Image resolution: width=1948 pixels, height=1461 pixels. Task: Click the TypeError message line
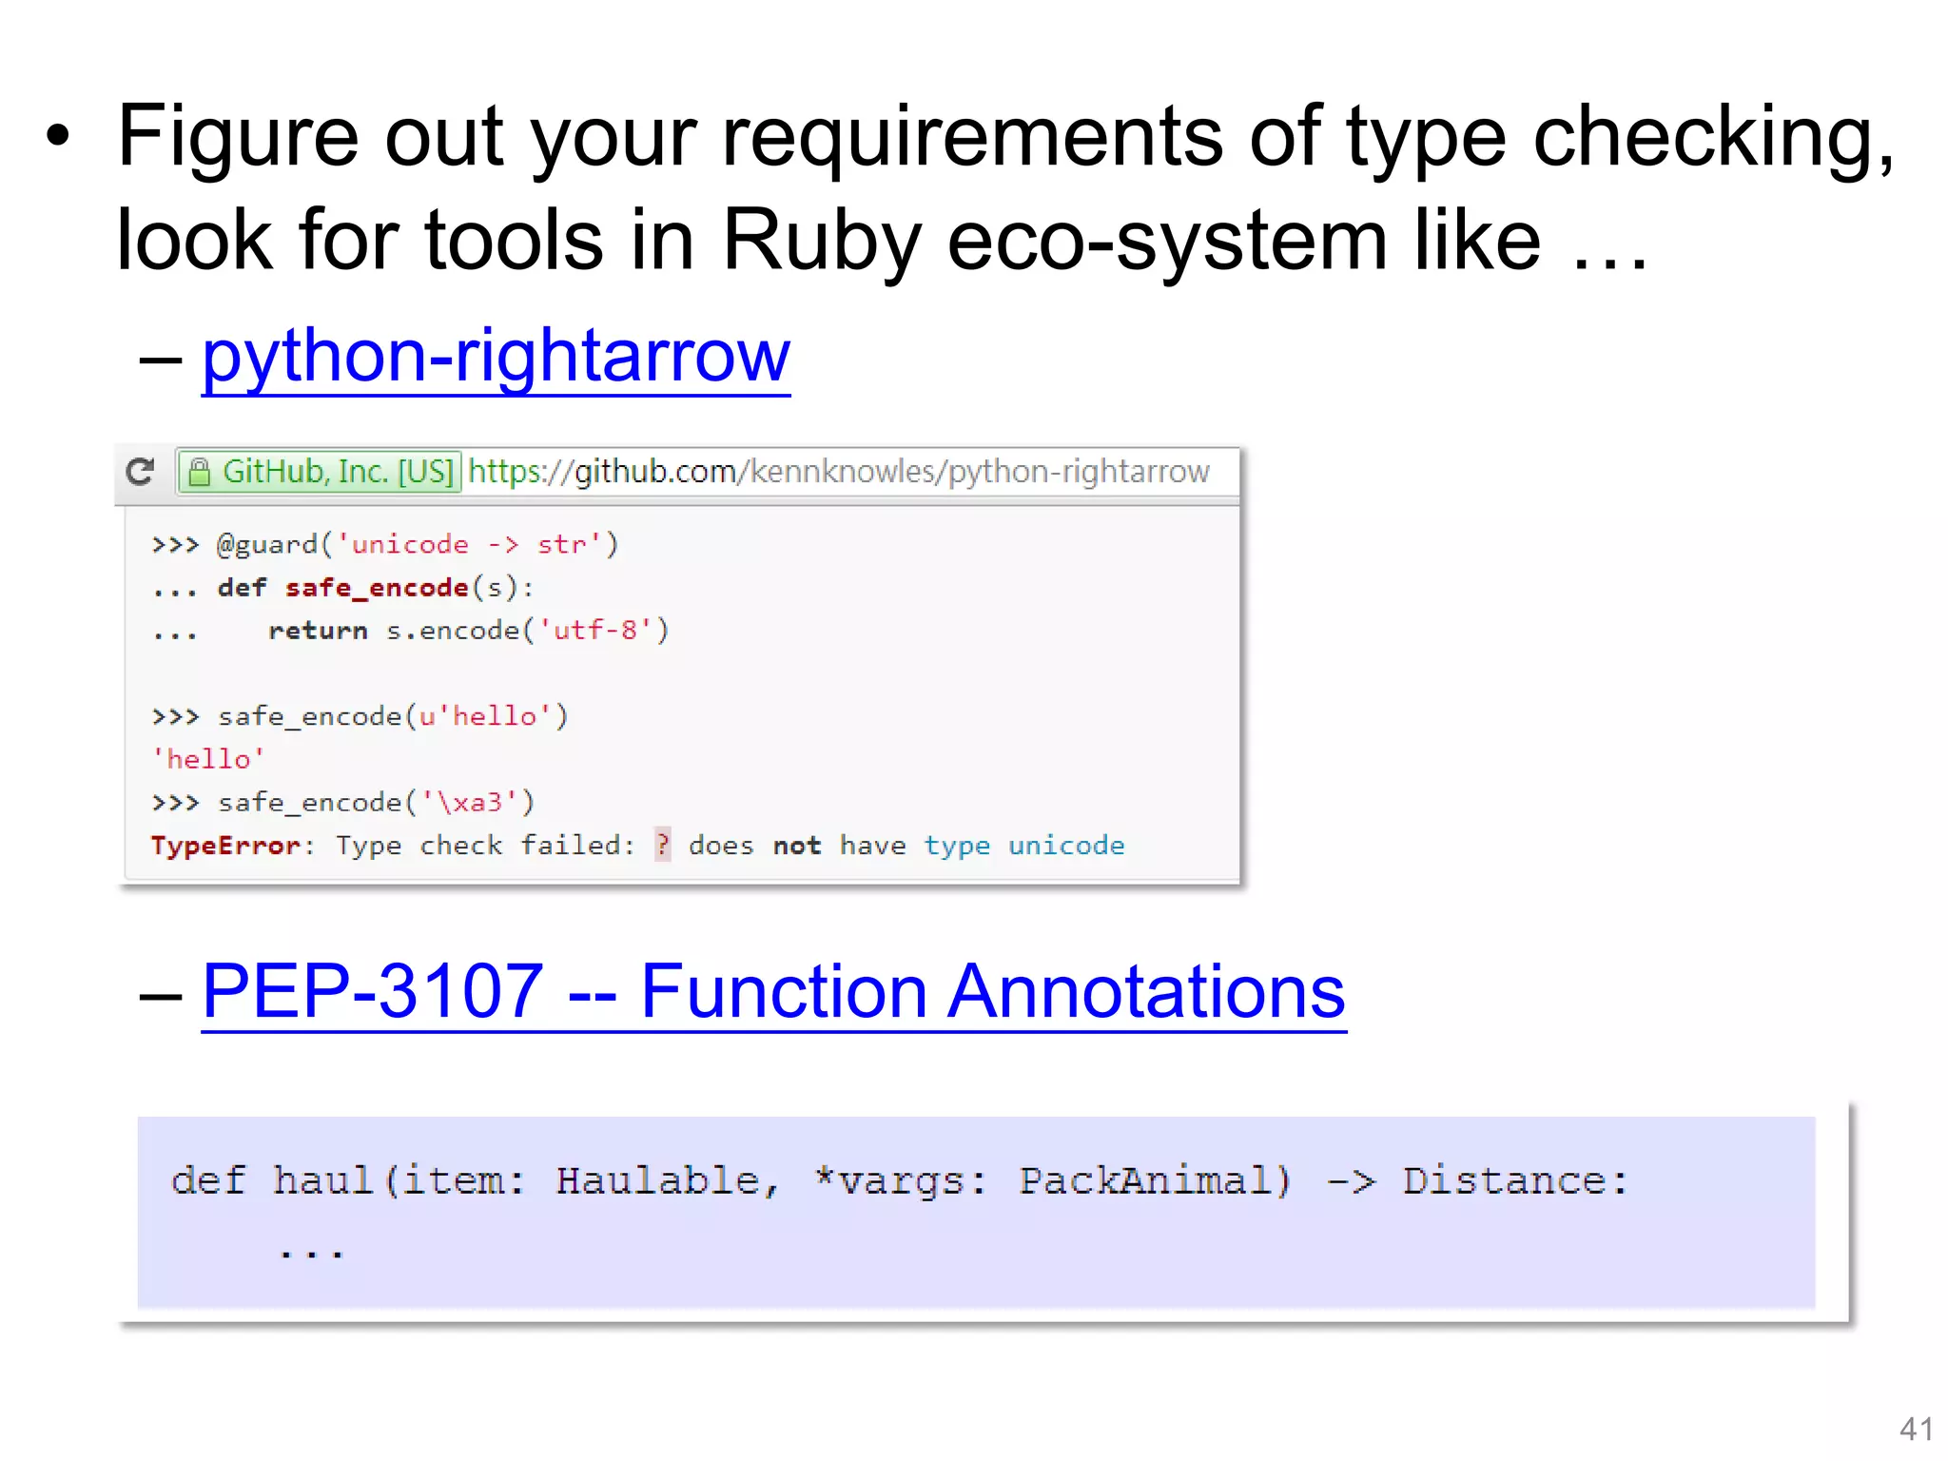tap(637, 846)
